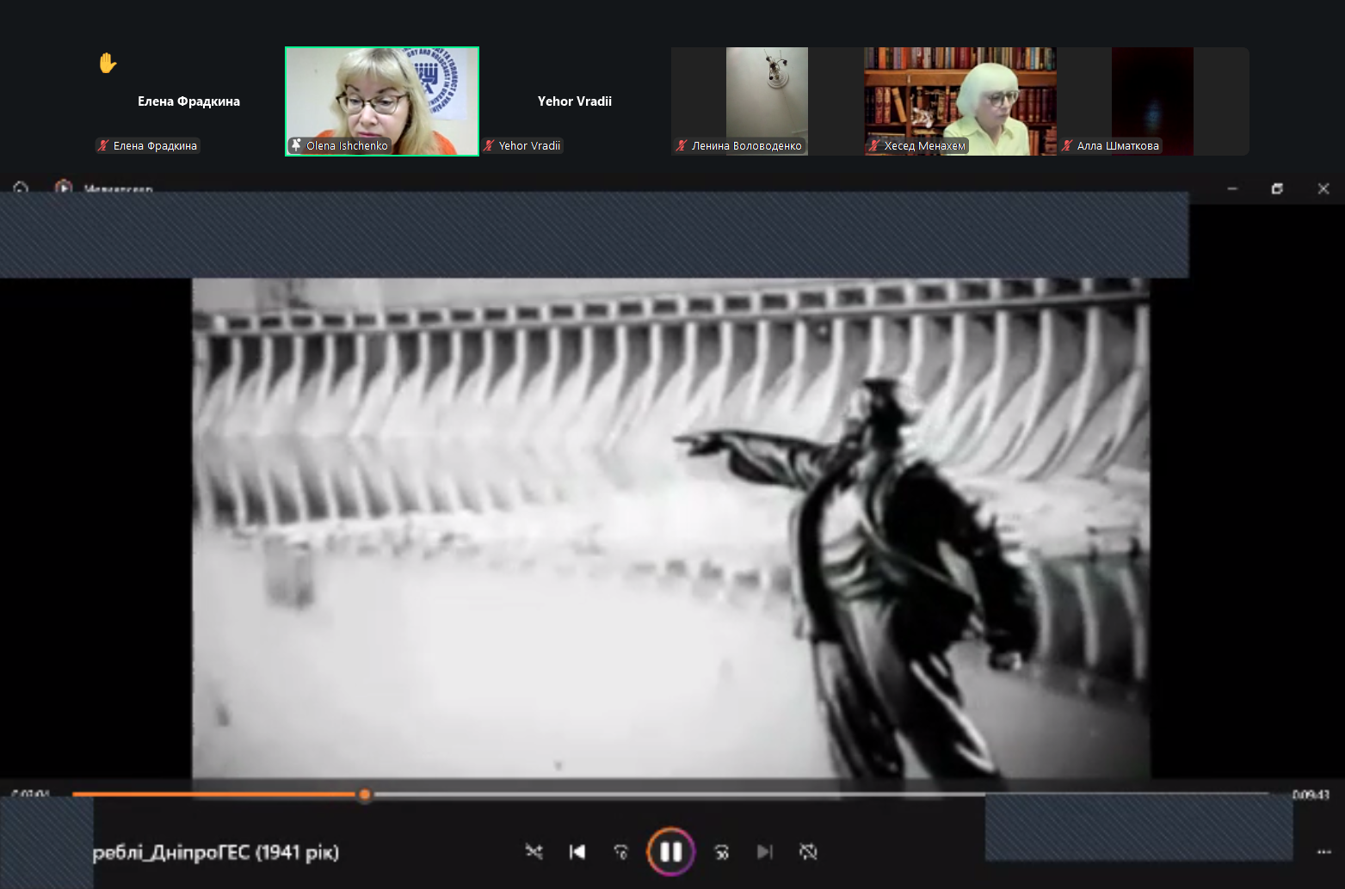Image resolution: width=1345 pixels, height=889 pixels.
Task: Click the muted mic icon beside Елена Фрадкина
Action: pos(103,145)
